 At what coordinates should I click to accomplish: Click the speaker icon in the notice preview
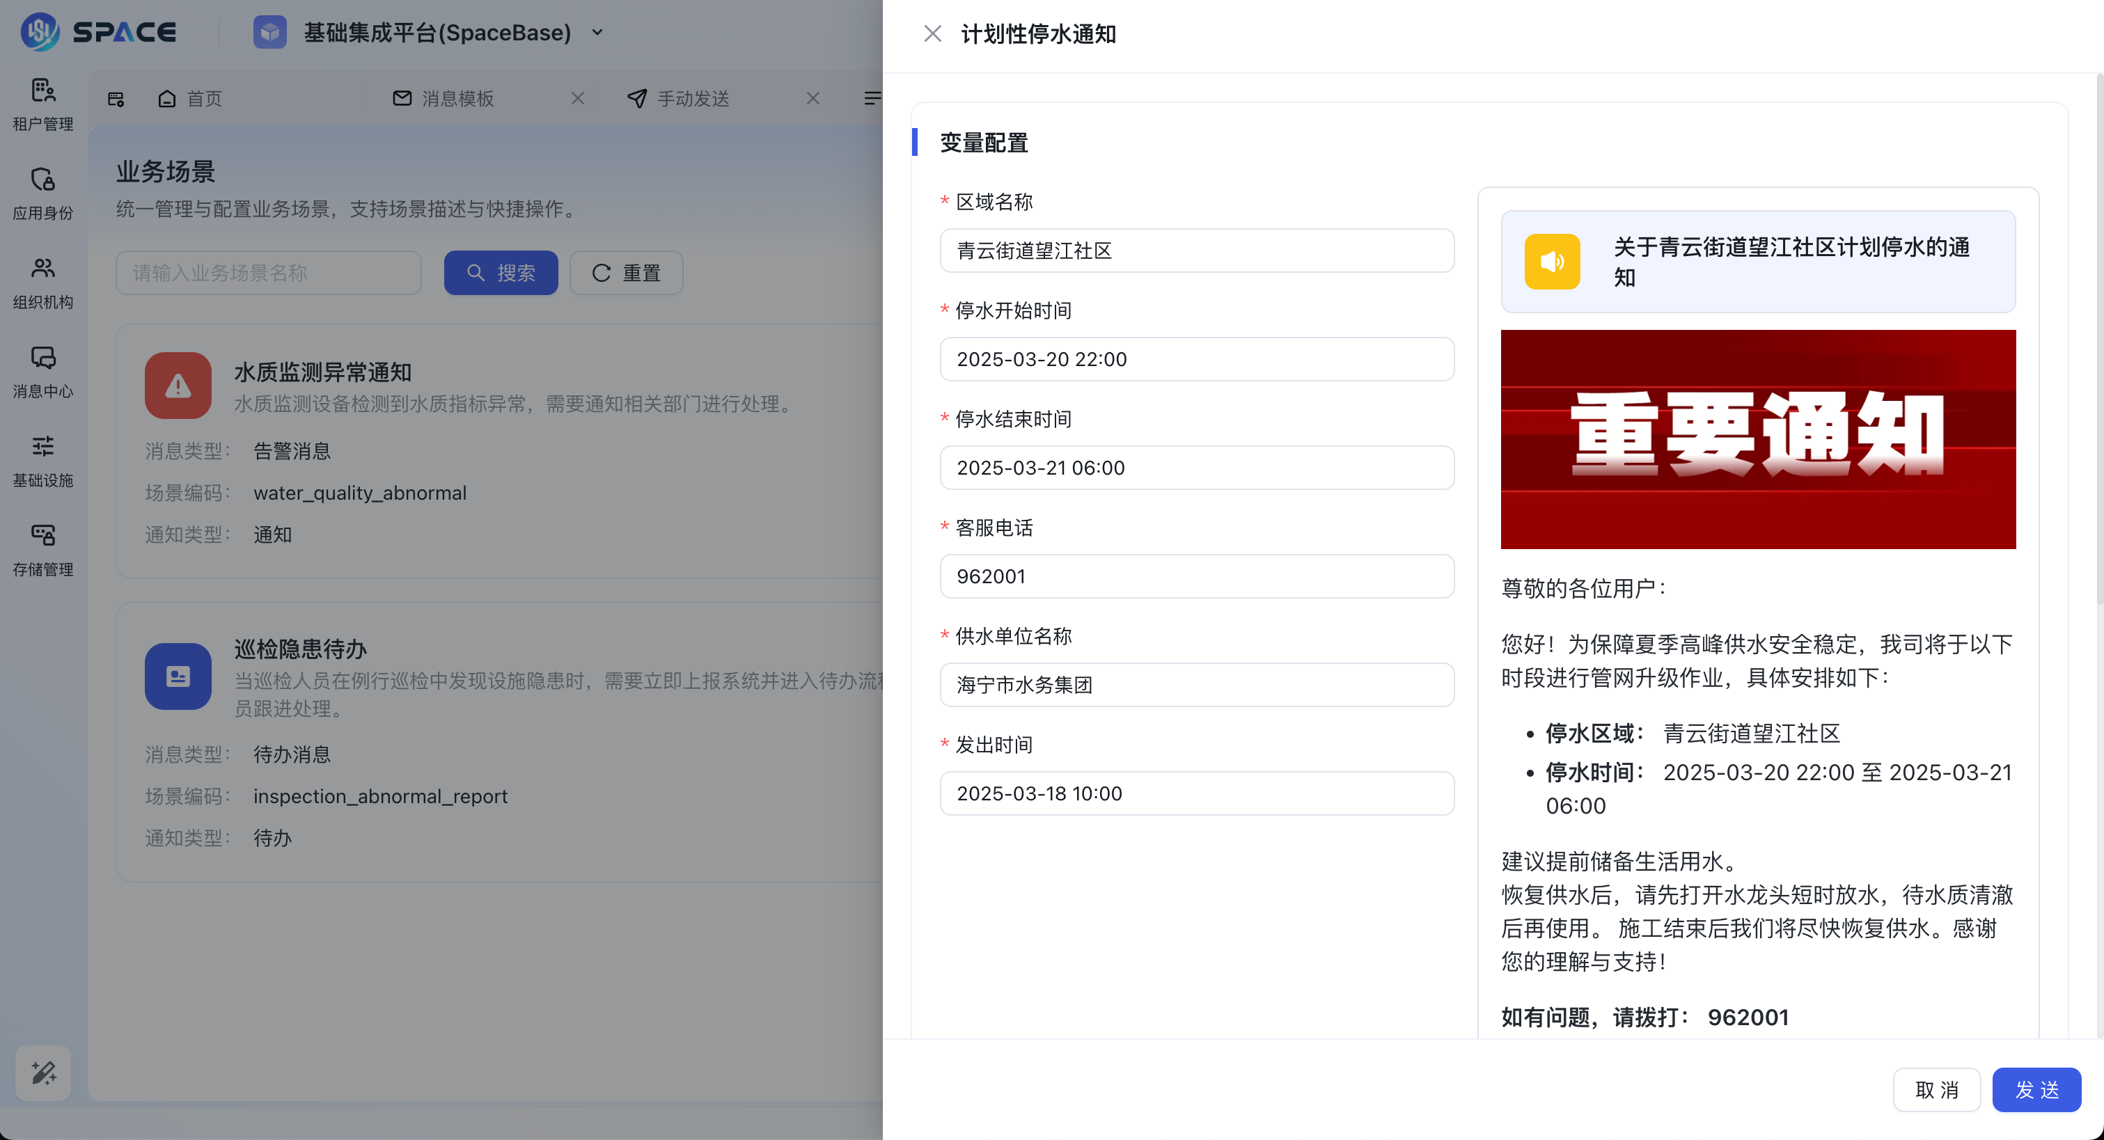pos(1551,261)
